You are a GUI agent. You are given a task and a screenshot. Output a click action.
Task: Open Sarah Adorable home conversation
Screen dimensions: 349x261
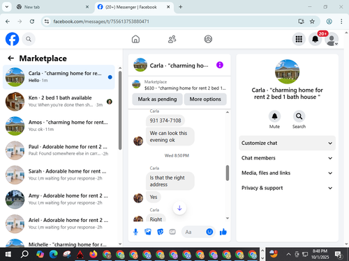[x=59, y=175]
